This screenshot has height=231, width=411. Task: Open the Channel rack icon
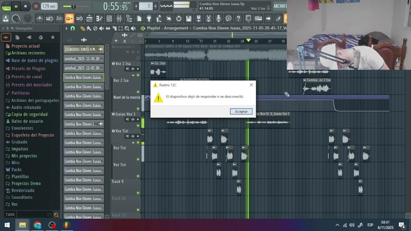click(x=109, y=19)
